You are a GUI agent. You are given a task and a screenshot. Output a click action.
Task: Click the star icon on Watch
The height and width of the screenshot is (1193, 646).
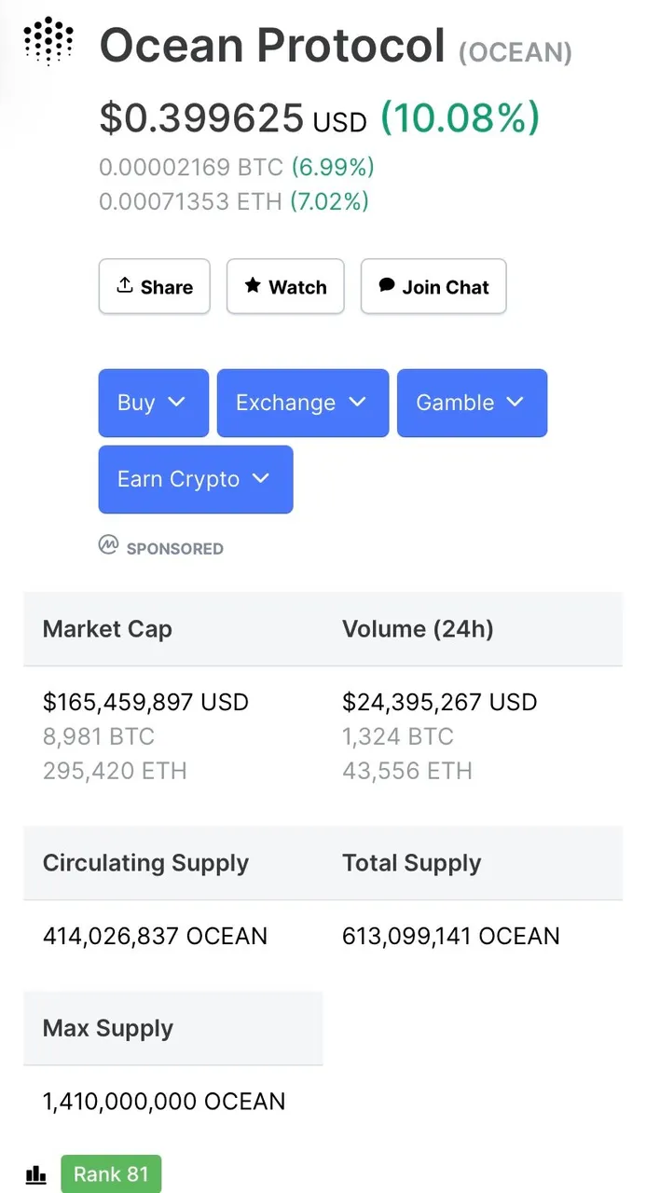pos(253,286)
